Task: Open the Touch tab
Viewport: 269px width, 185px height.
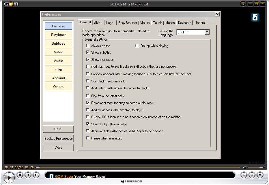Action: point(157,22)
